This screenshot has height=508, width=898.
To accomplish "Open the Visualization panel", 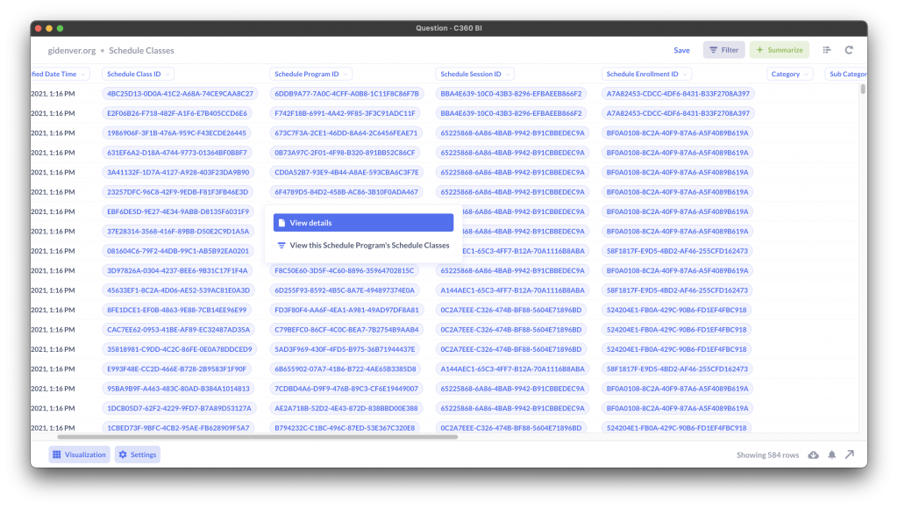I will [x=79, y=454].
